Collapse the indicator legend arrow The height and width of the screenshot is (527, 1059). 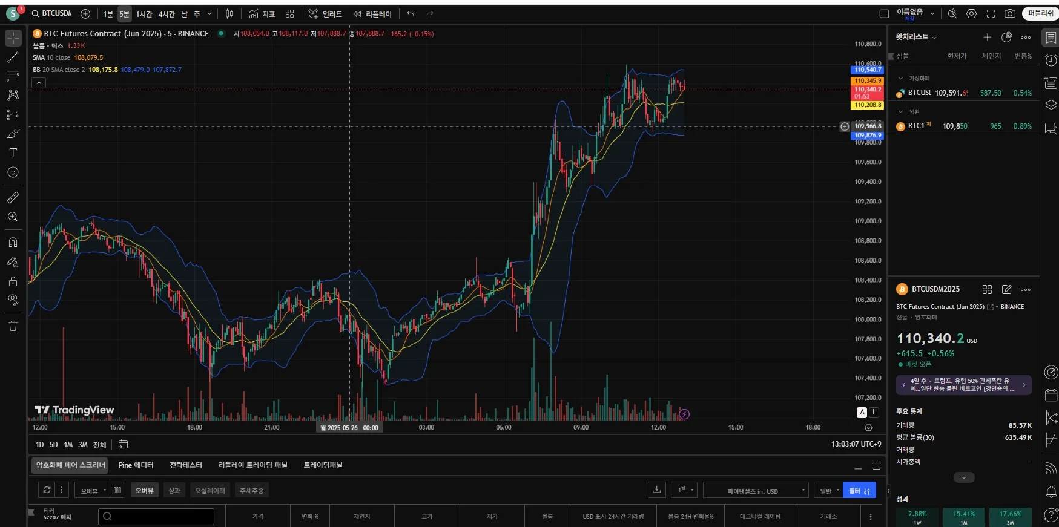click(39, 83)
